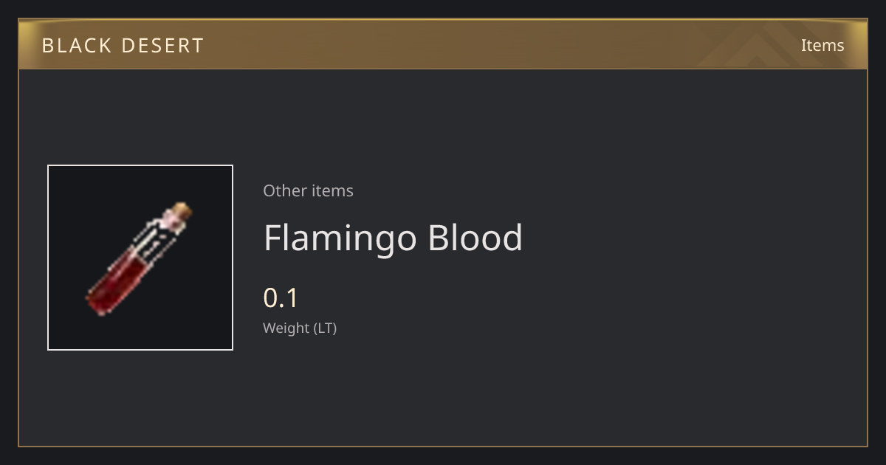
Task: Click the Flamingo Blood vial icon
Action: tap(140, 258)
